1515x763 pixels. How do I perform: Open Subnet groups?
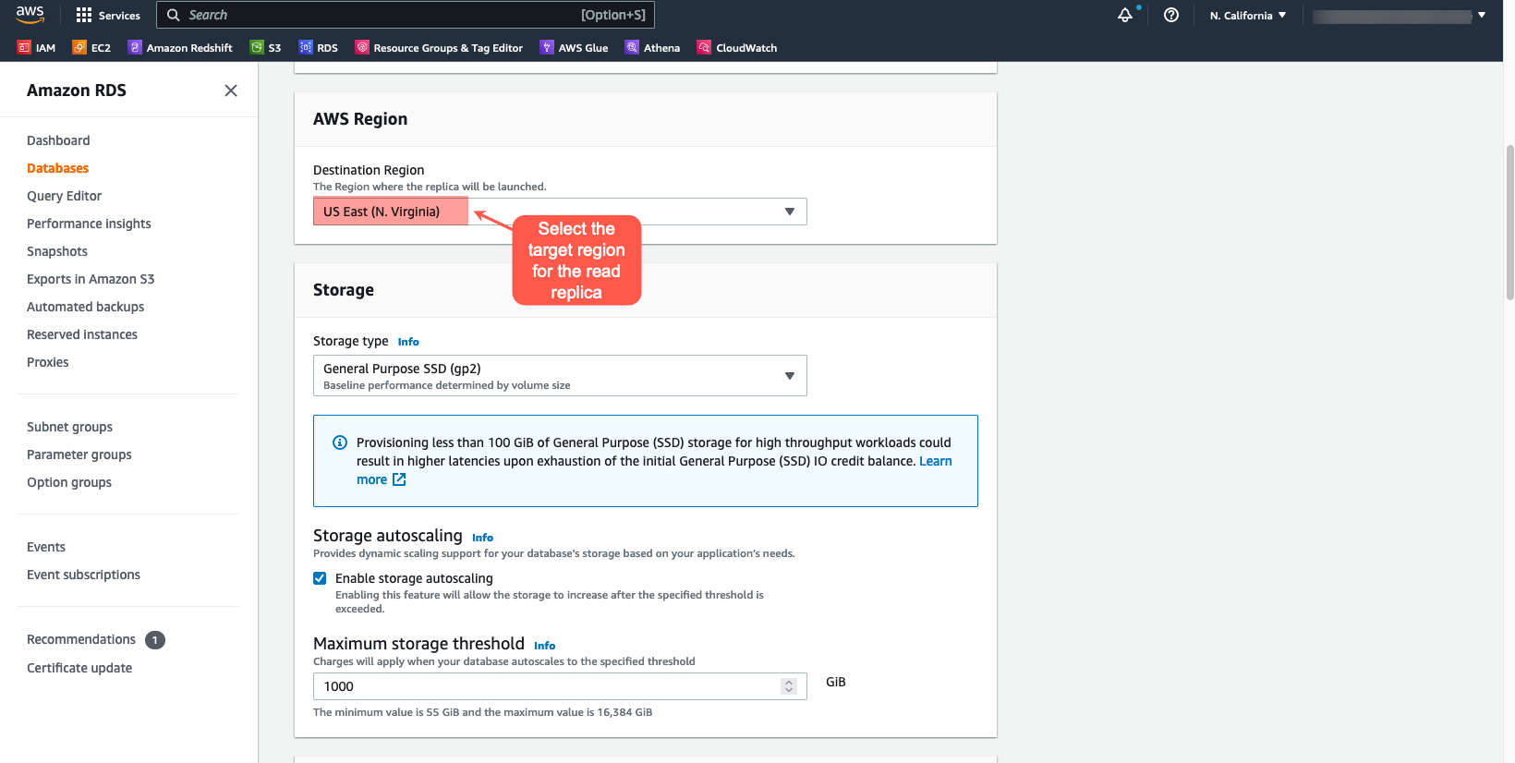[x=69, y=427]
